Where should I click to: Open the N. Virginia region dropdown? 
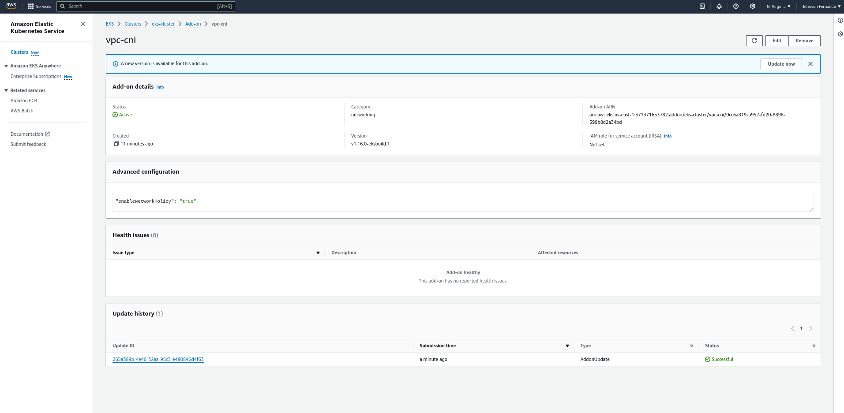[779, 6]
